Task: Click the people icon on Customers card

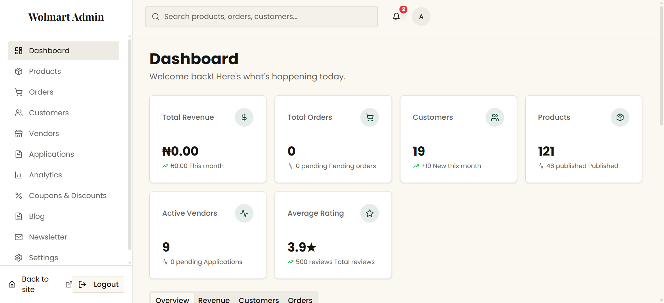Action: point(495,117)
